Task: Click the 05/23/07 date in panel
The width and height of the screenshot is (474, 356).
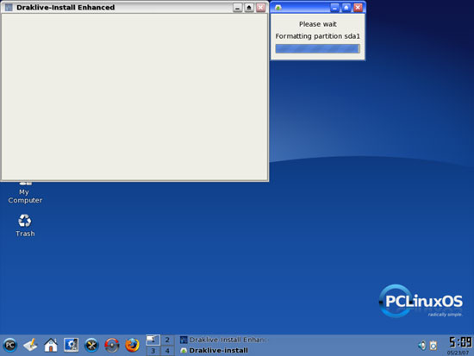Action: (x=458, y=353)
